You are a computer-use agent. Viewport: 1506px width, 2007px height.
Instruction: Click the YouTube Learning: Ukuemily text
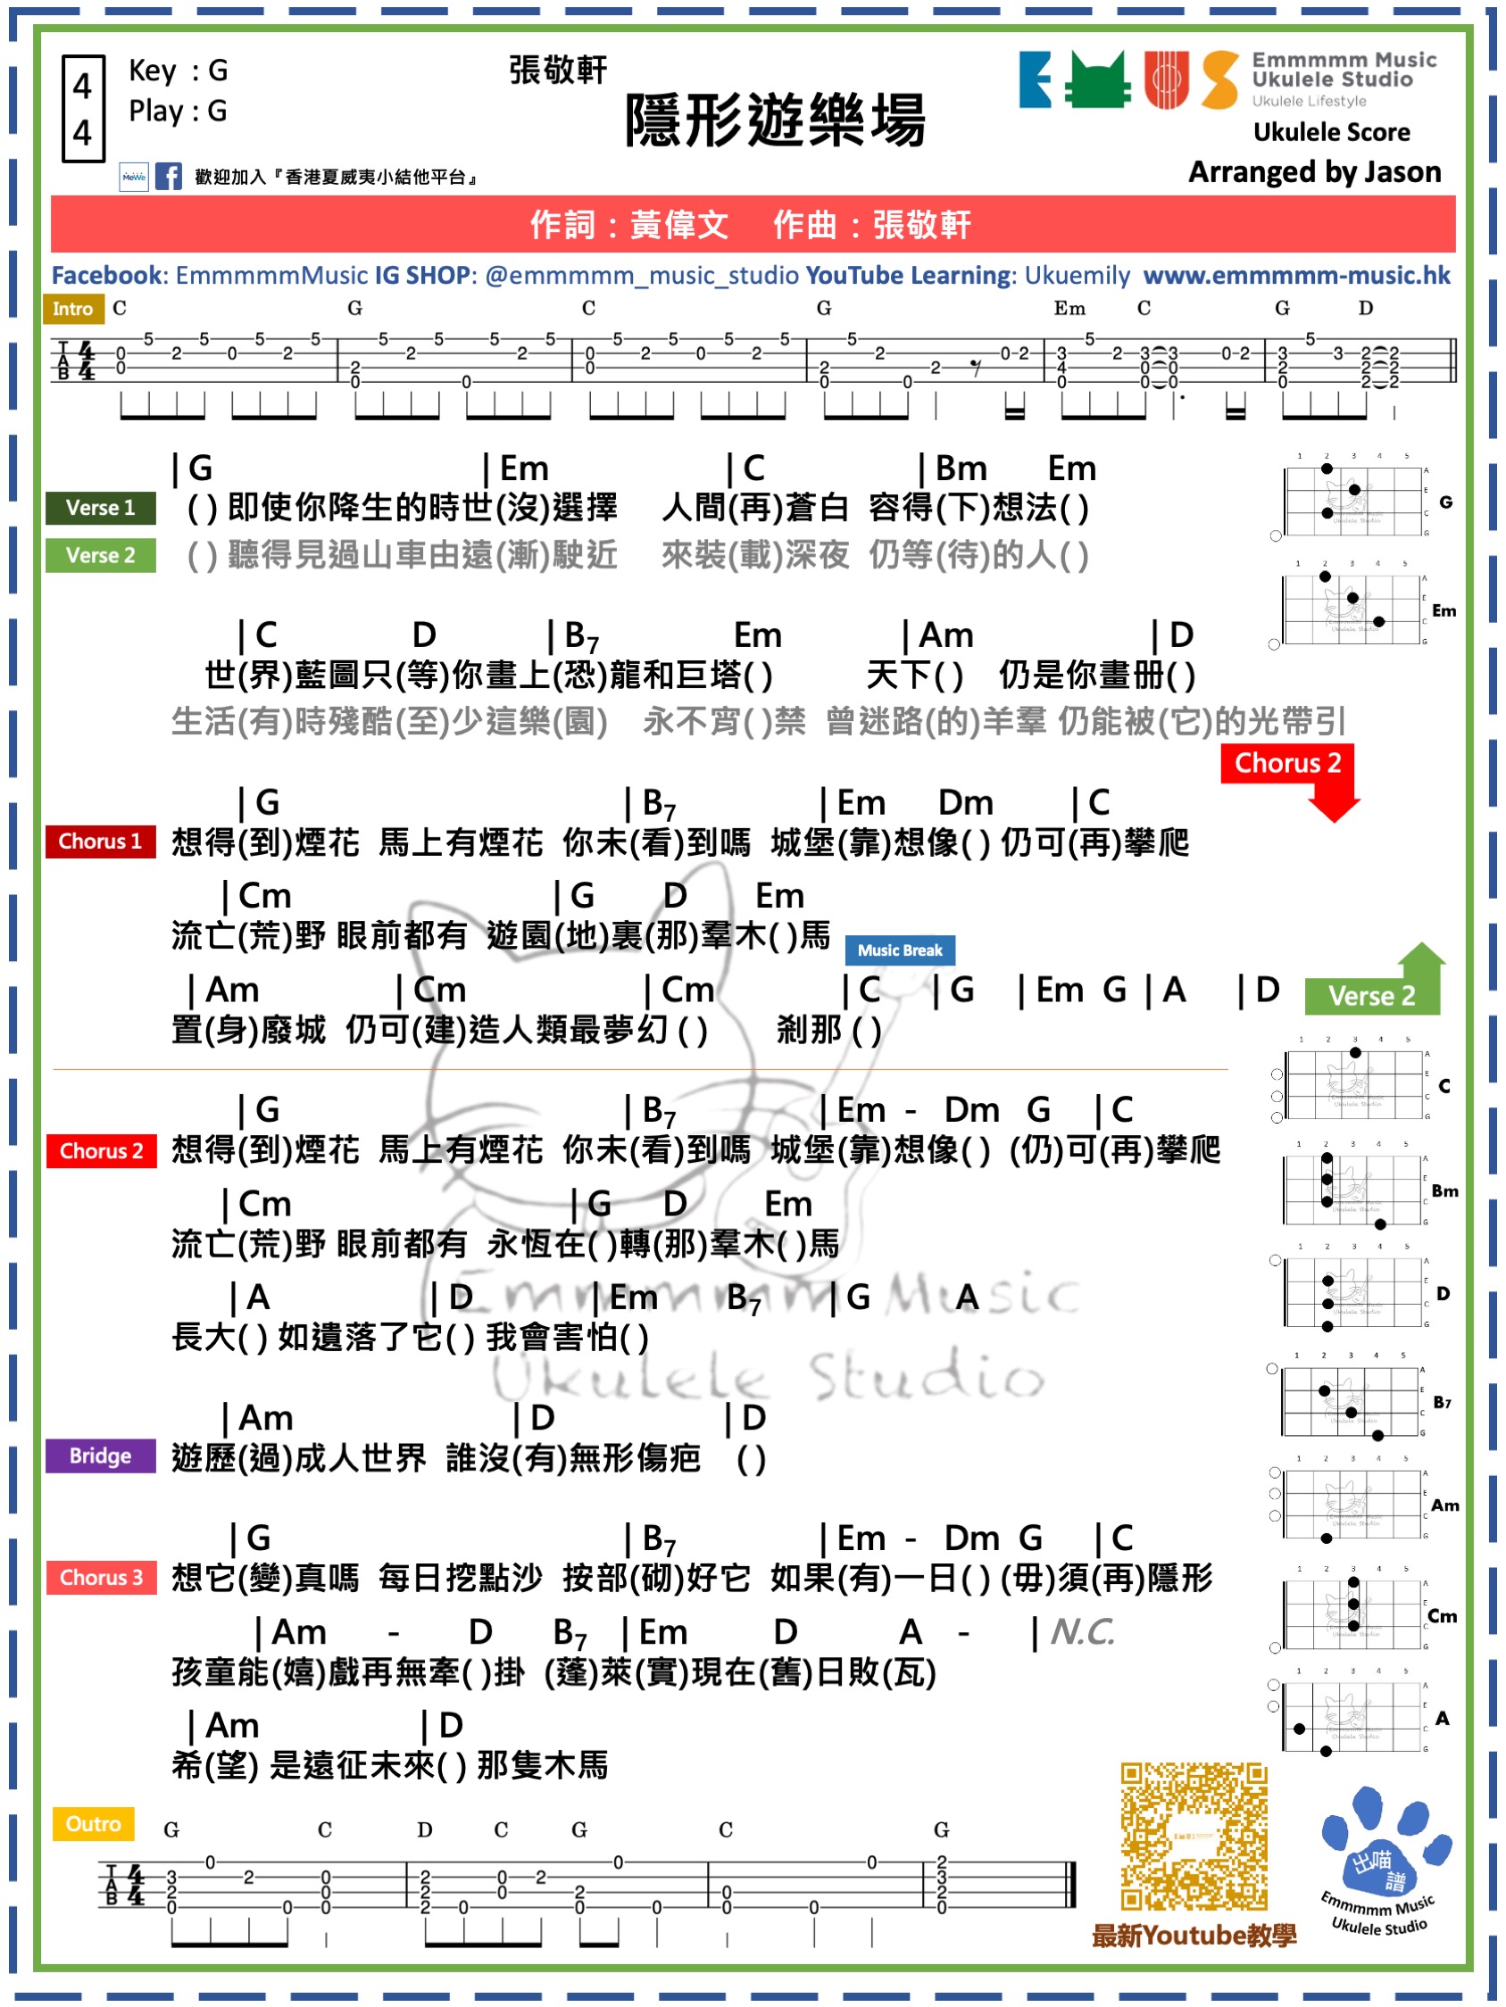click(x=968, y=276)
